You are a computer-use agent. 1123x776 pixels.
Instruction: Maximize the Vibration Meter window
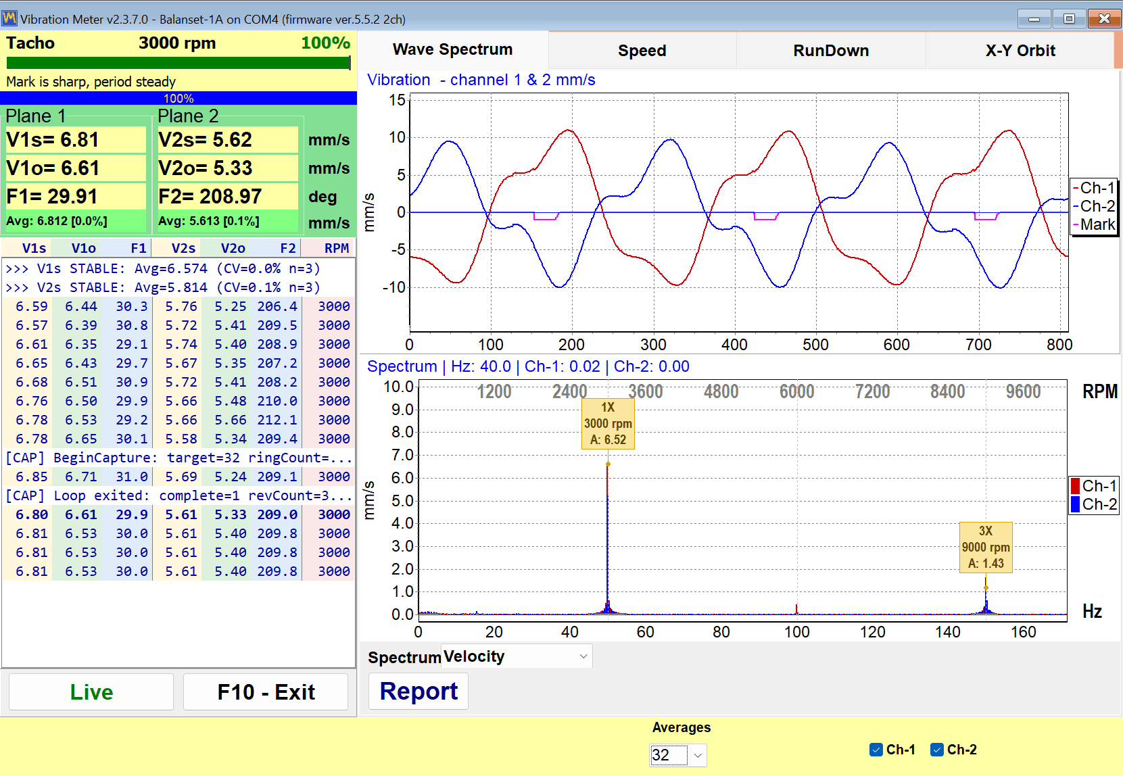coord(1069,19)
